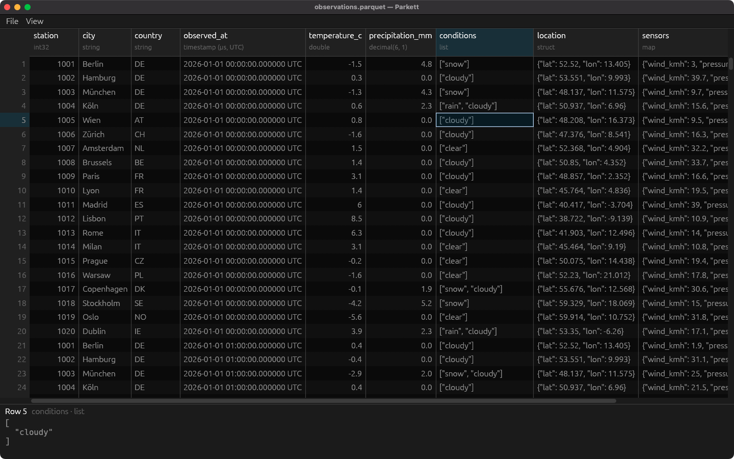Click location cell for Lisbon row
The height and width of the screenshot is (459, 734).
coord(586,219)
